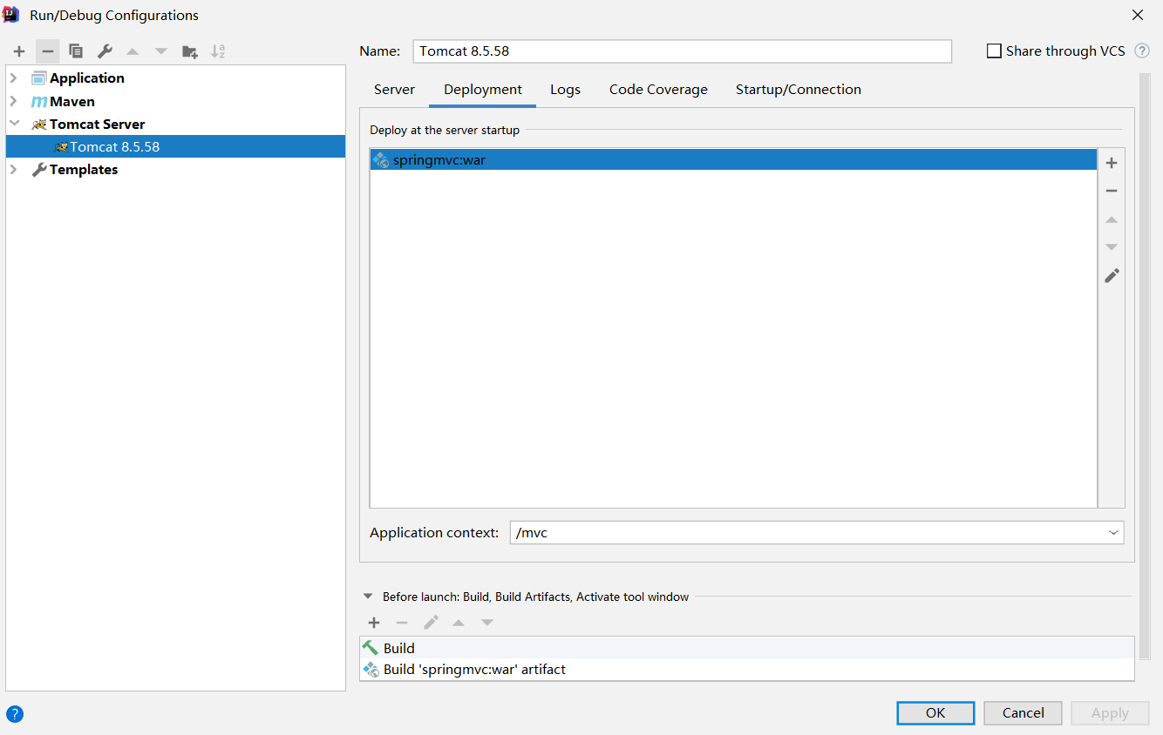Move deployment artifact down

tap(1112, 247)
